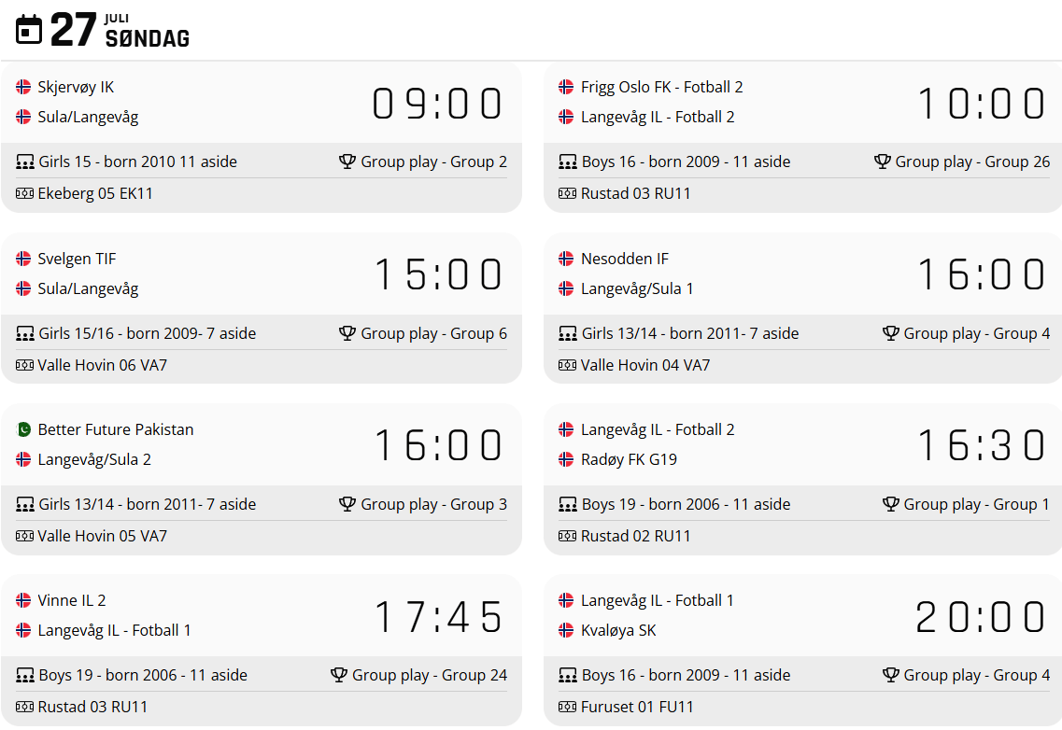
Task: Select the Nesodden IF team name
Action: click(624, 259)
